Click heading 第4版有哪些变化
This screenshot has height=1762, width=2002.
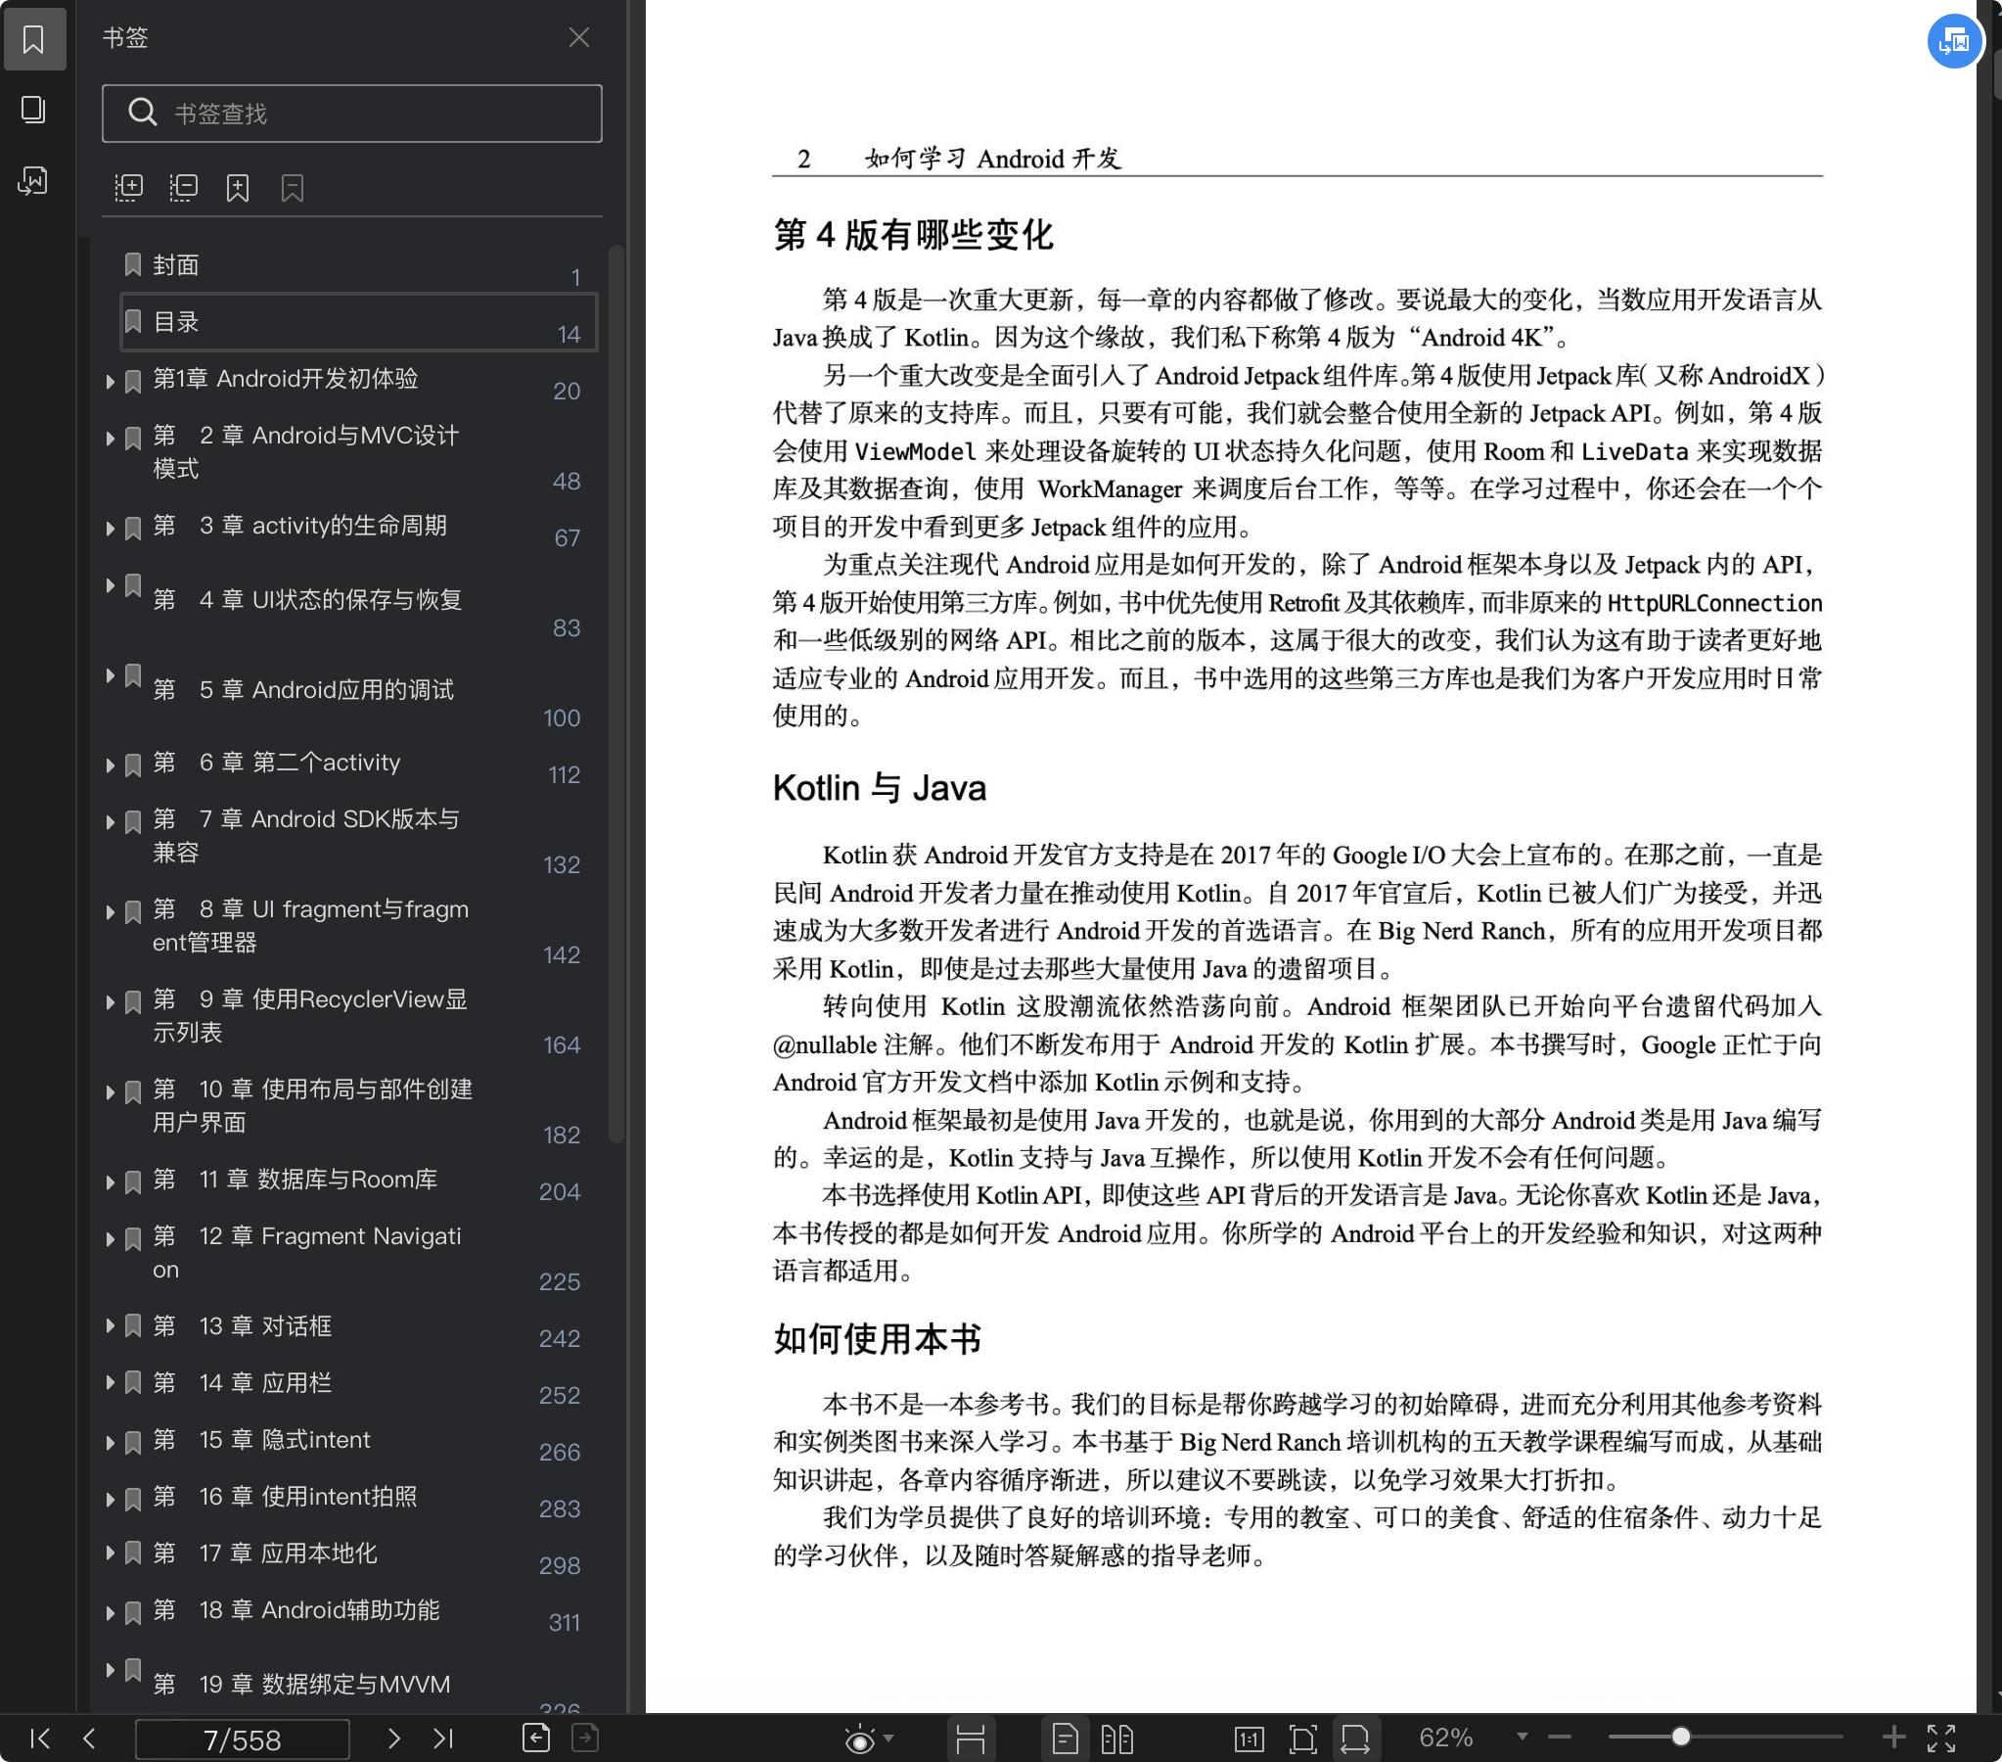[913, 235]
